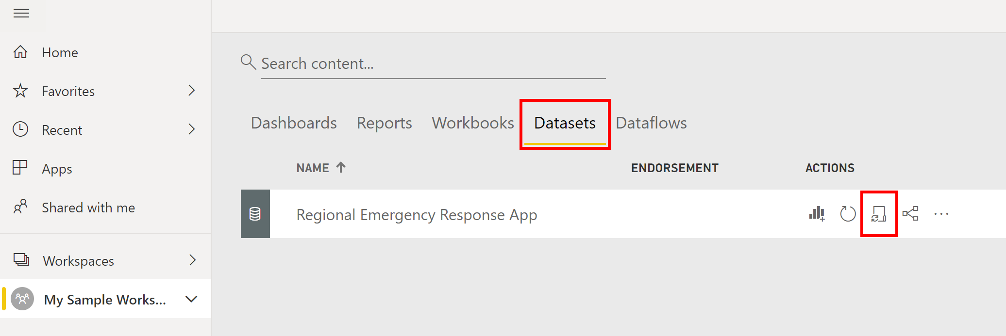Click the ENDORSEMENT column header

[674, 168]
